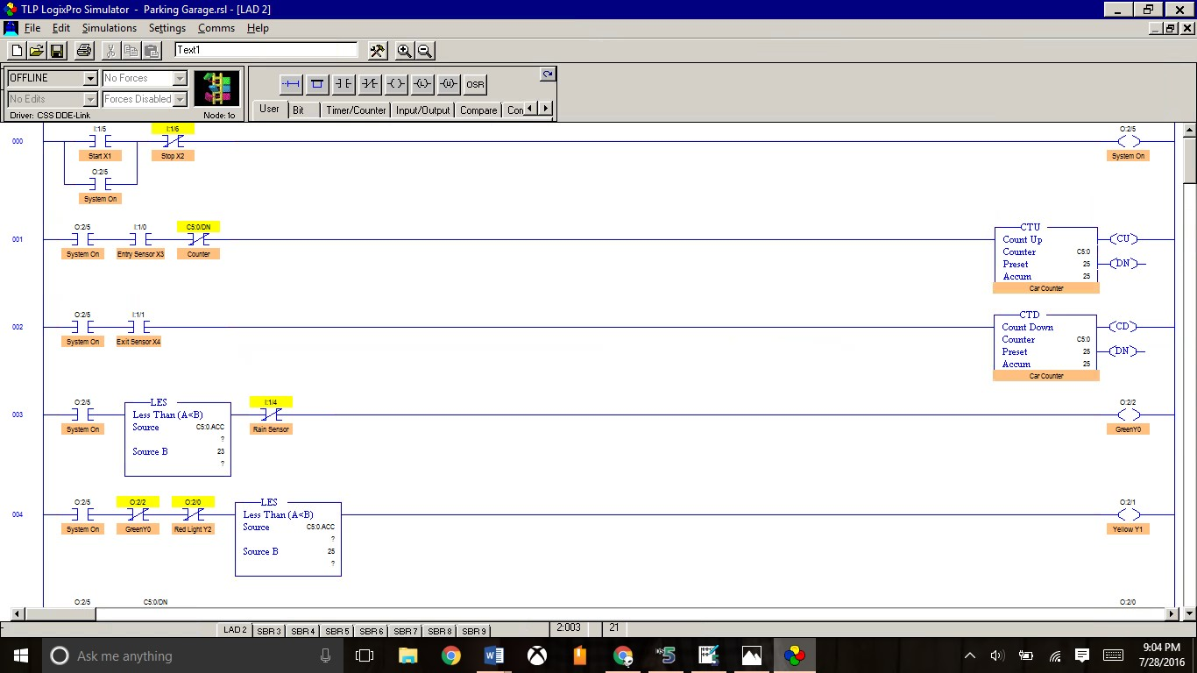1197x673 pixels.
Task: Select the Examine If Closed contact instruction
Action: (343, 84)
